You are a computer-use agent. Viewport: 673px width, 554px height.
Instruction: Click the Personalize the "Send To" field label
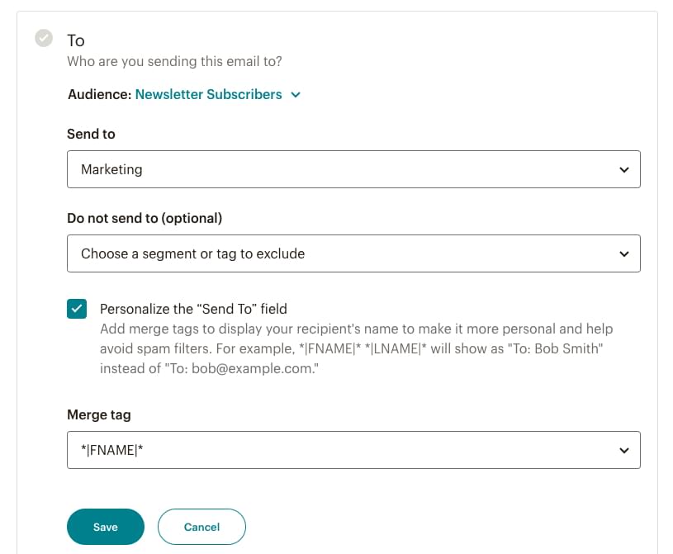pos(193,309)
